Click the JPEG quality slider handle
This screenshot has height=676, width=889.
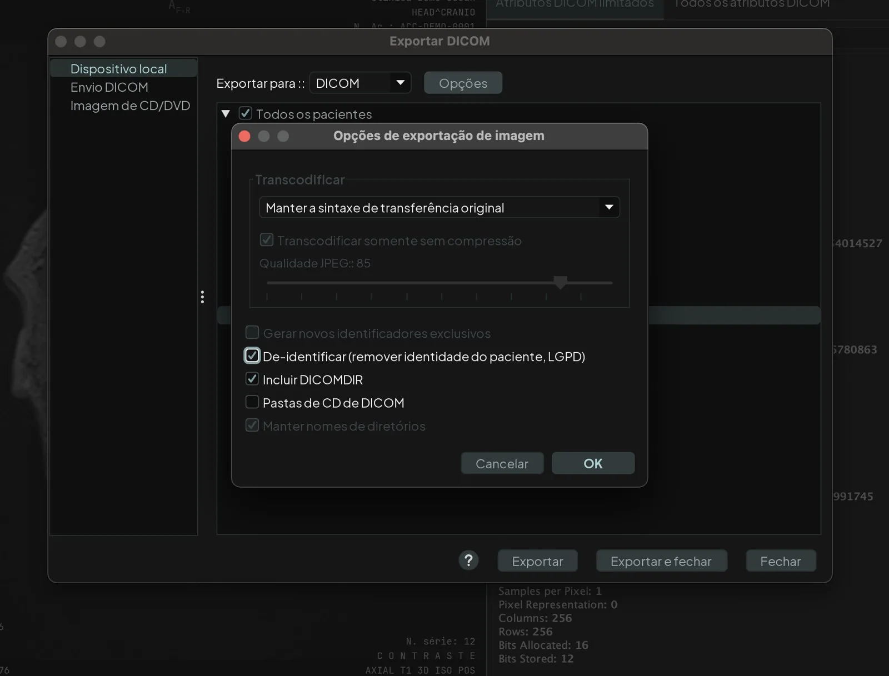[561, 282]
